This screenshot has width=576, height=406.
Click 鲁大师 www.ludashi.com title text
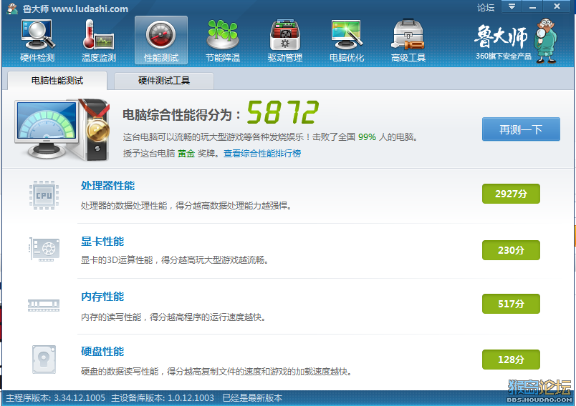pyautogui.click(x=75, y=9)
